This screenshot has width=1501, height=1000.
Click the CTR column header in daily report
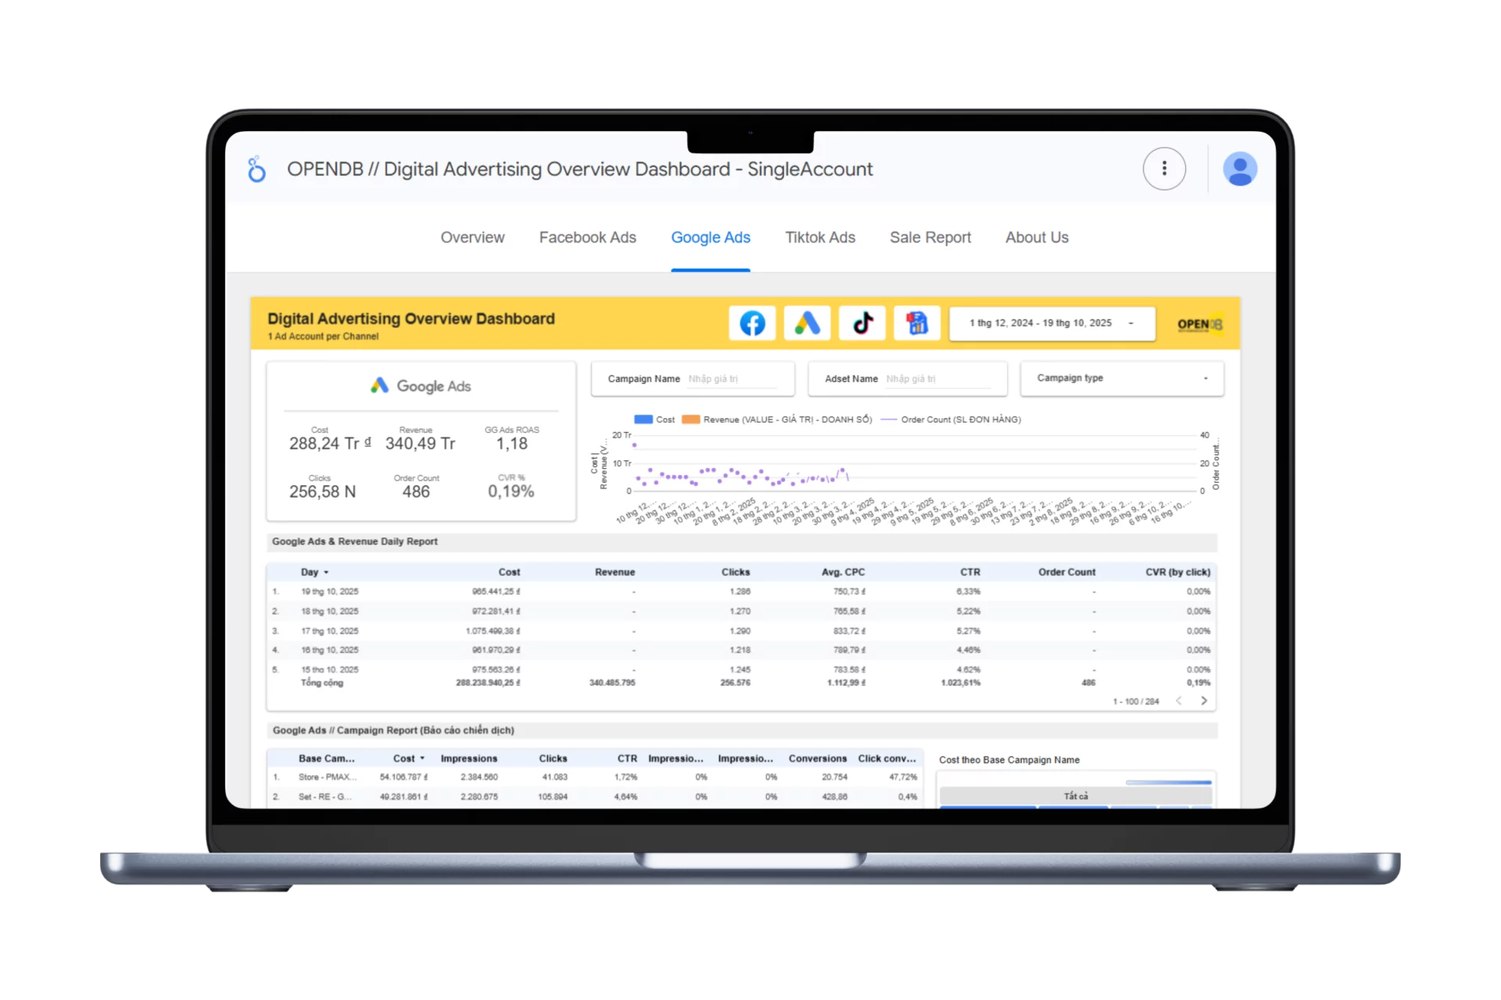click(970, 573)
